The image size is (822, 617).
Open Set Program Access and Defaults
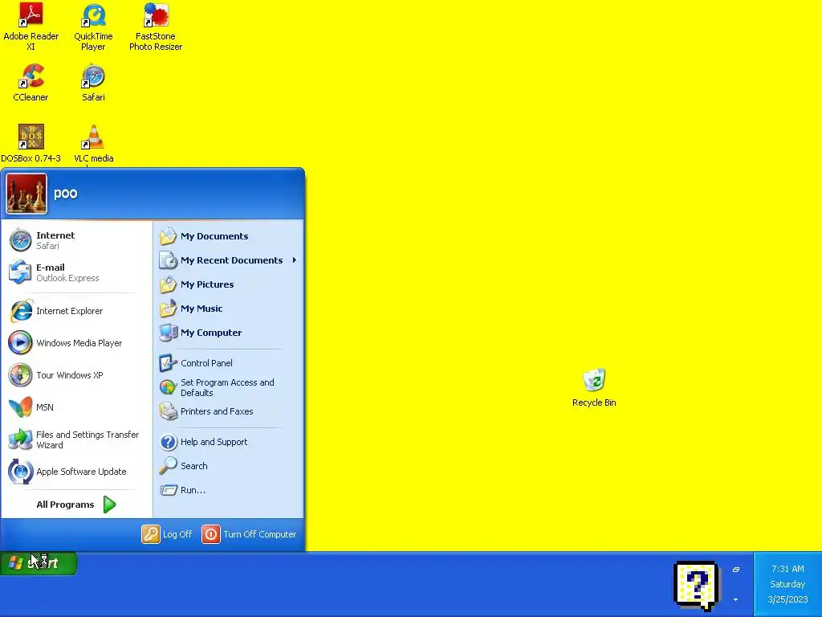(229, 388)
